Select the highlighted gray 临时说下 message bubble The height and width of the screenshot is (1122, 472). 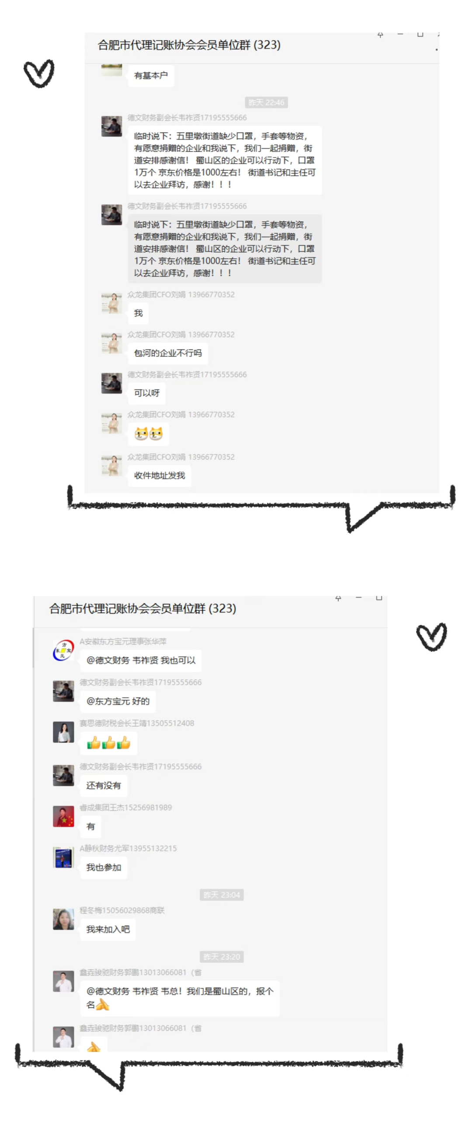pos(225,249)
